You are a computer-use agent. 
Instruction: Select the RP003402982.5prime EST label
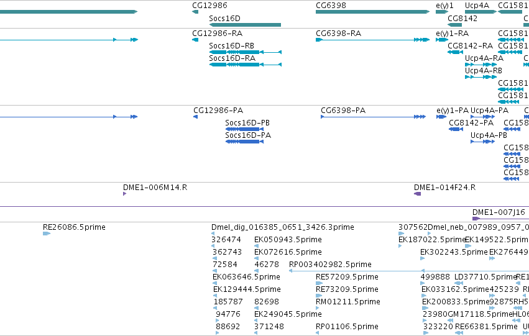[330, 265]
